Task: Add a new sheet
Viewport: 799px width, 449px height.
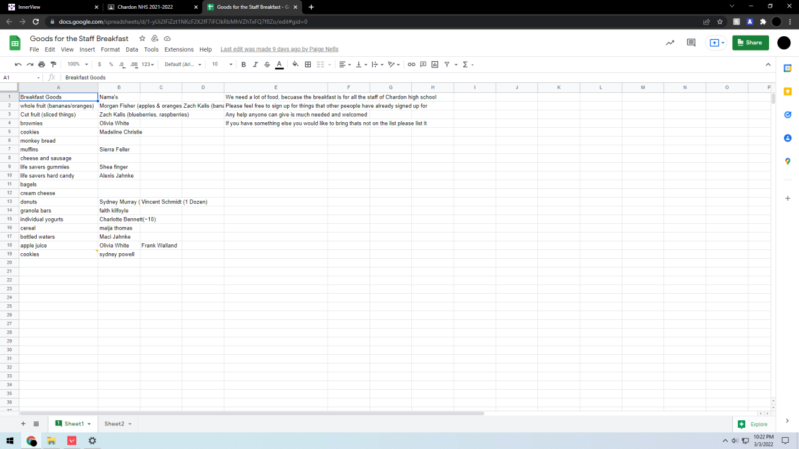Action: click(x=23, y=424)
